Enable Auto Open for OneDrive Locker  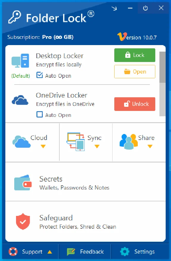click(x=40, y=114)
